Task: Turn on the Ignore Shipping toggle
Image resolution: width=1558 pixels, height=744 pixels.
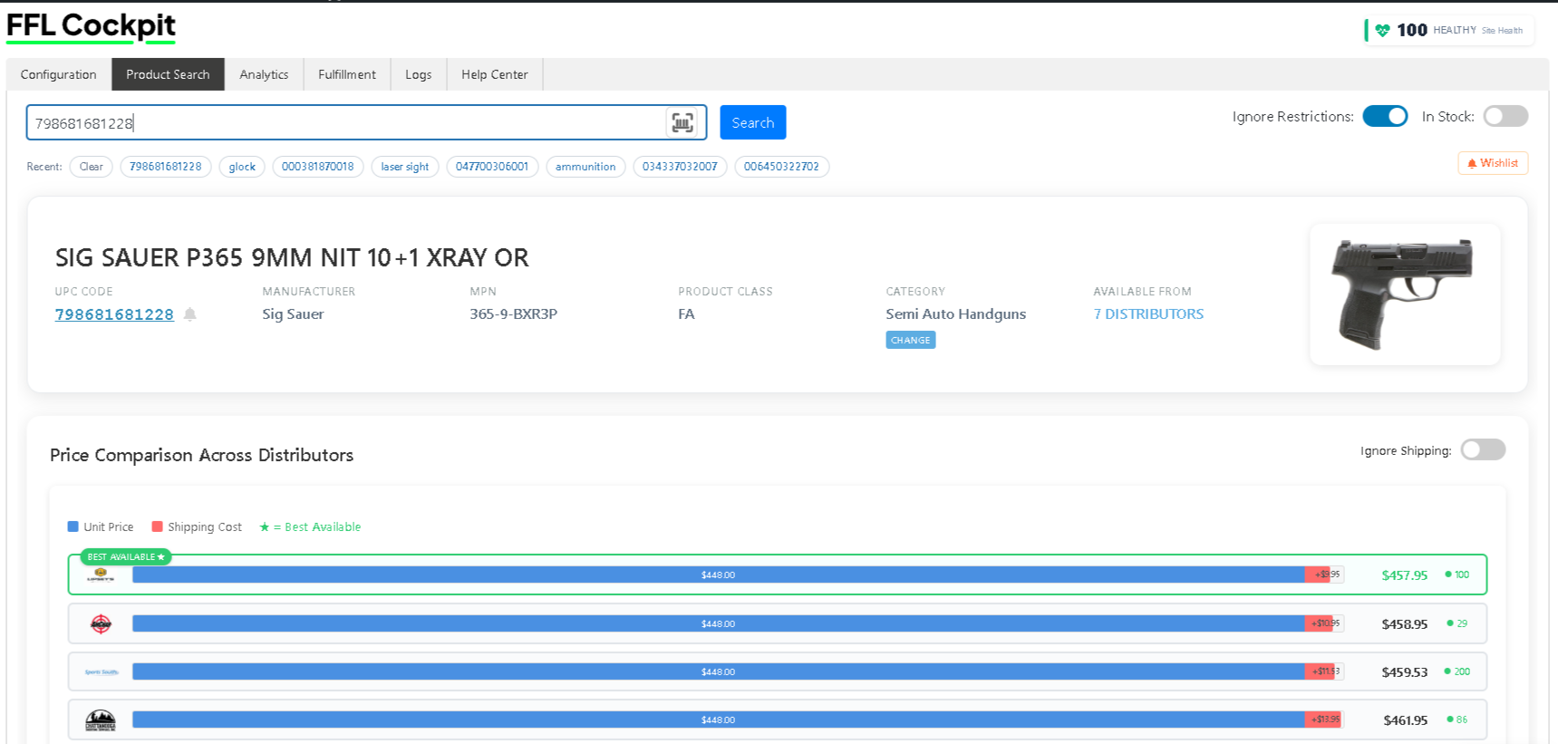Action: pyautogui.click(x=1483, y=449)
